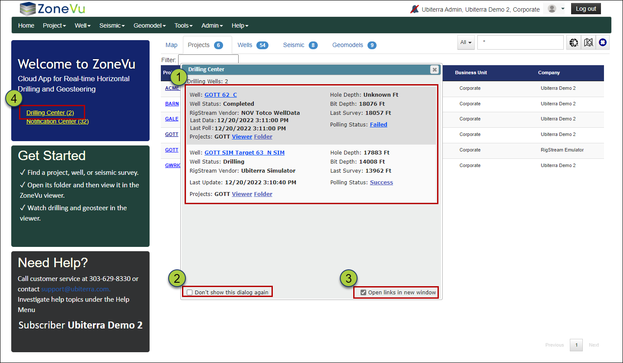Open the Project menu
This screenshot has height=363, width=623.
click(54, 25)
